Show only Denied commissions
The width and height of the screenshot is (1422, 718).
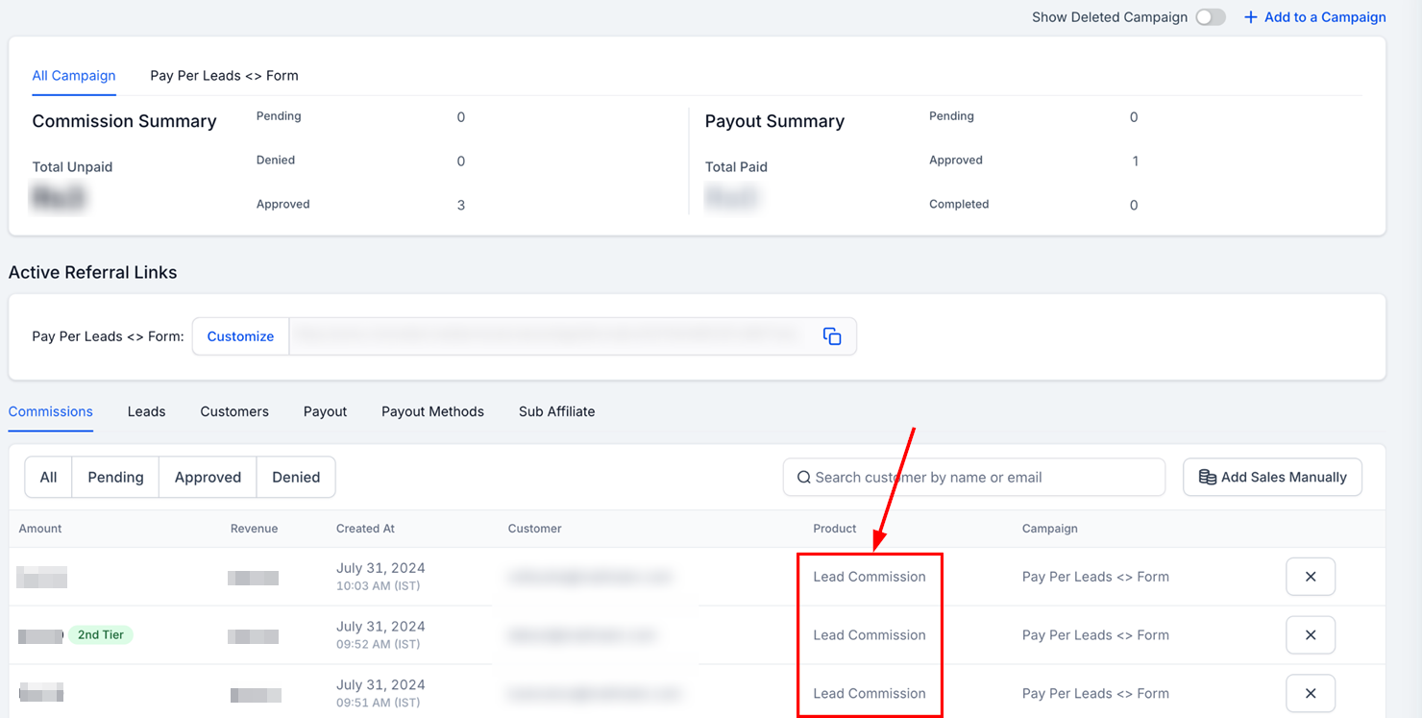click(x=296, y=478)
